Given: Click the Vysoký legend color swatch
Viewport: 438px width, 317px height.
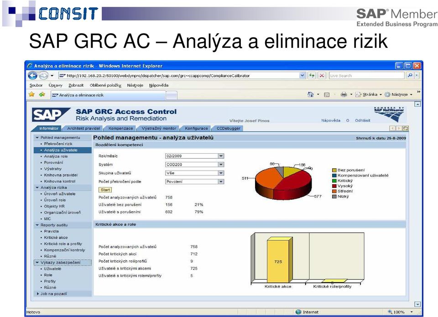Looking at the screenshot, I should pyautogui.click(x=334, y=186).
